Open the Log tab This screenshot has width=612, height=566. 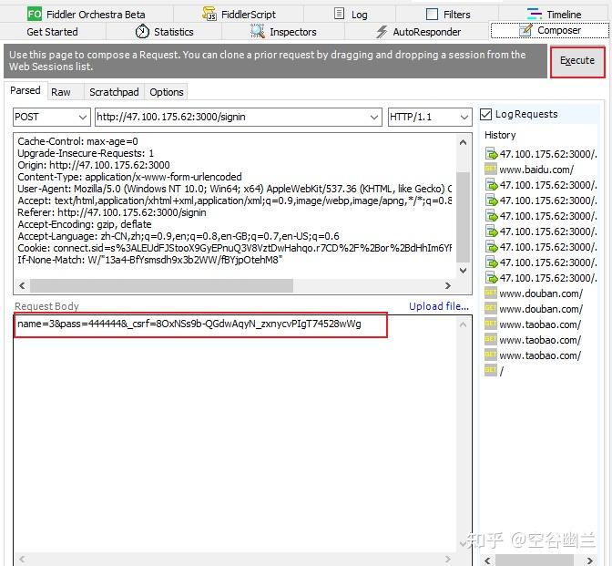tap(351, 15)
